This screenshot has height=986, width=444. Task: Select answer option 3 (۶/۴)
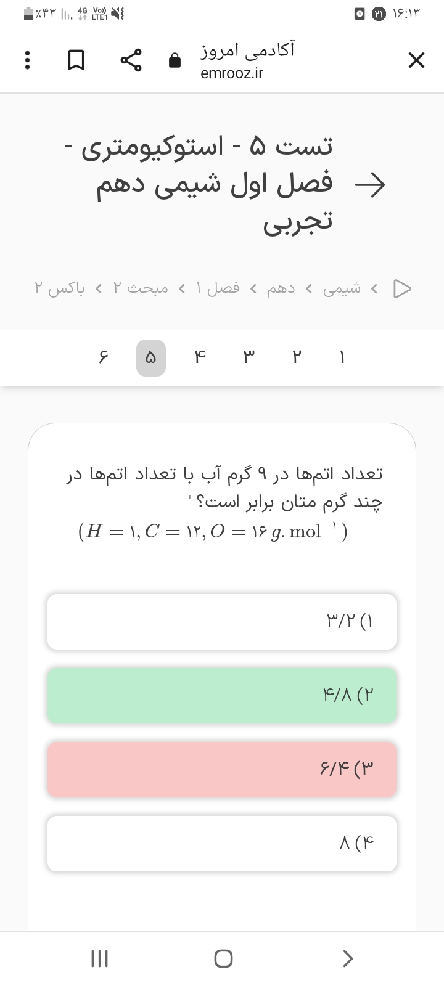pos(222,769)
